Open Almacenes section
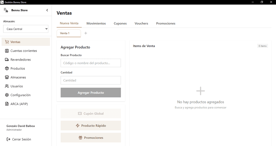Viewport: 276px width, 146px height. tap(26, 77)
